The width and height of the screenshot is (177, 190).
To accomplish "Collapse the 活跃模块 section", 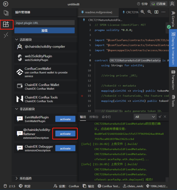I will click(x=23, y=40).
